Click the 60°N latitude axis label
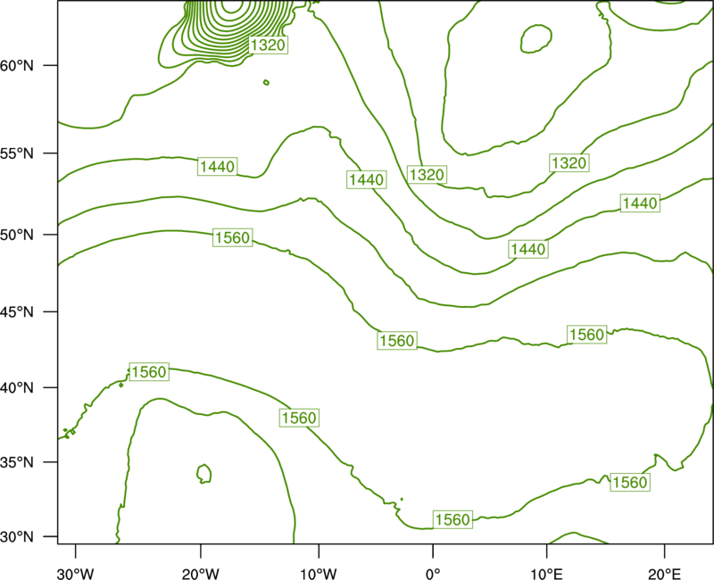Image resolution: width=714 pixels, height=580 pixels. [17, 66]
